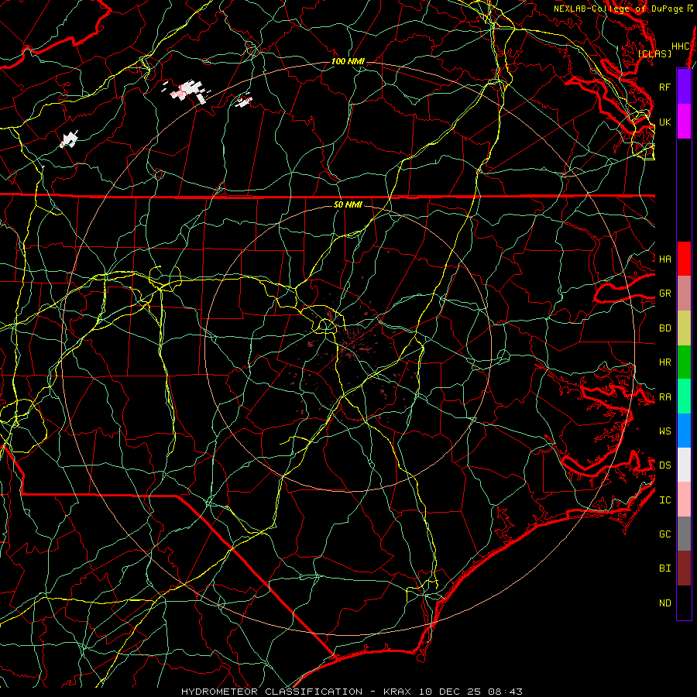Click the 'DS' legend label
Screen dimensions: 697x697
(664, 465)
